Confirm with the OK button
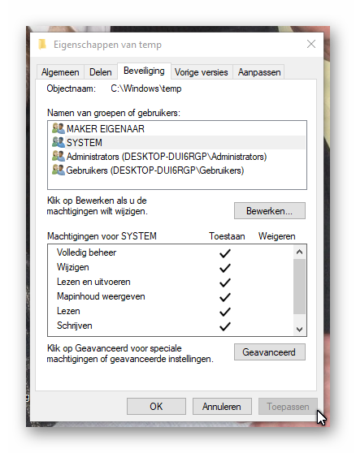356x453 pixels. [x=156, y=407]
